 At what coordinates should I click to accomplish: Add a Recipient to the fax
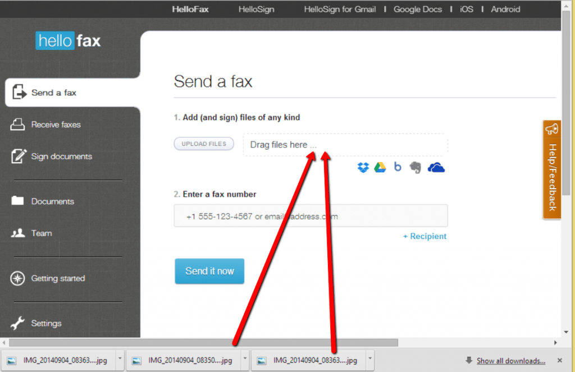425,236
